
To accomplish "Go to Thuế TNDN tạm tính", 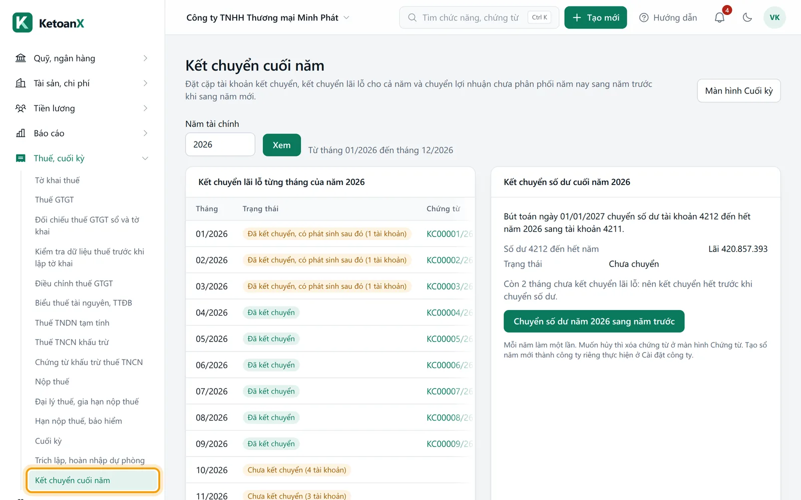I will [72, 322].
